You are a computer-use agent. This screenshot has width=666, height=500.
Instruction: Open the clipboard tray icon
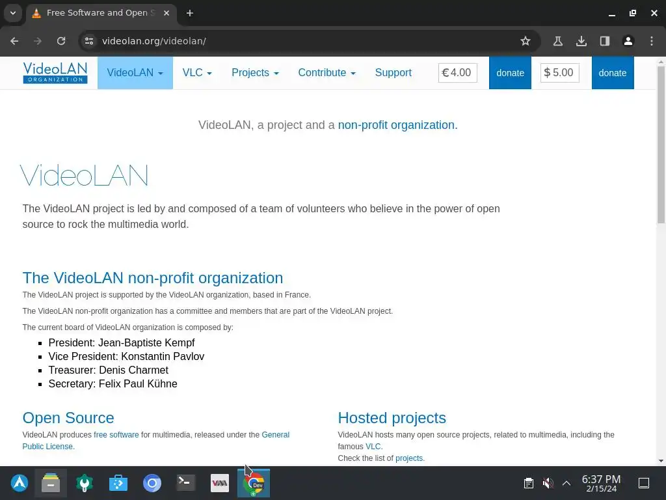pyautogui.click(x=528, y=483)
